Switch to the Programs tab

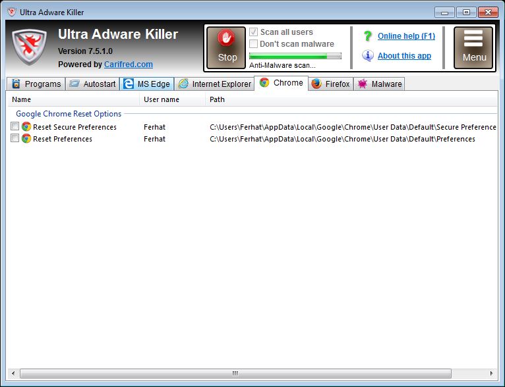pyautogui.click(x=36, y=84)
